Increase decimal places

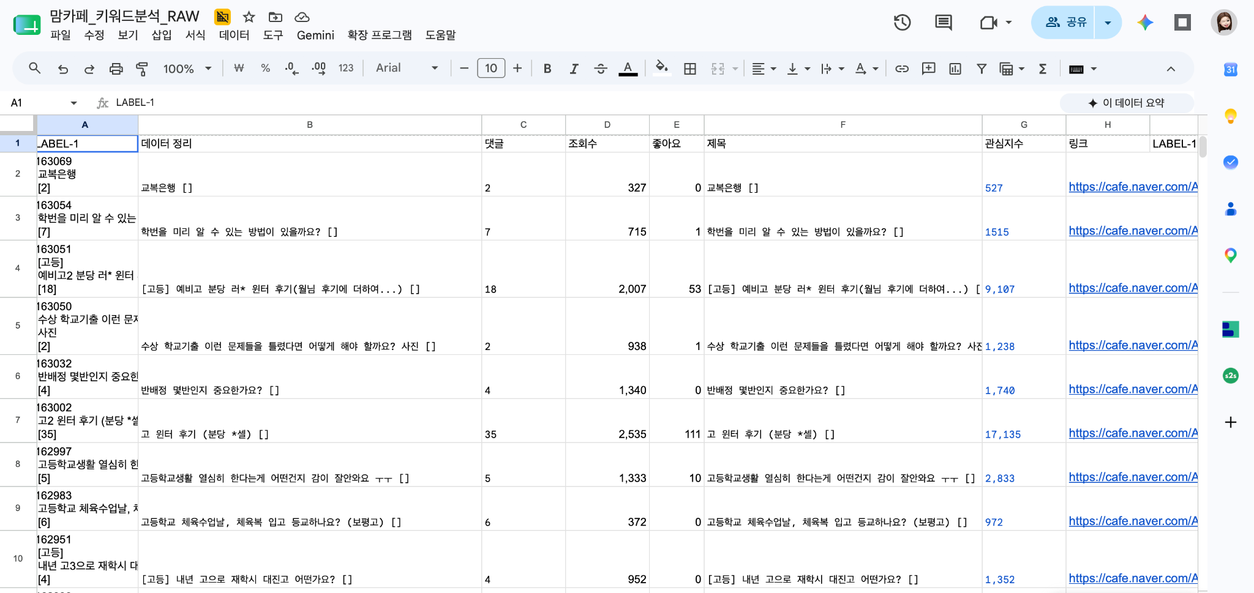tap(318, 69)
